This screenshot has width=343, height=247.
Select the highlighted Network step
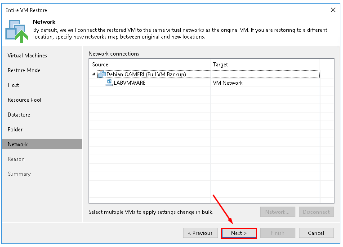(x=42, y=144)
